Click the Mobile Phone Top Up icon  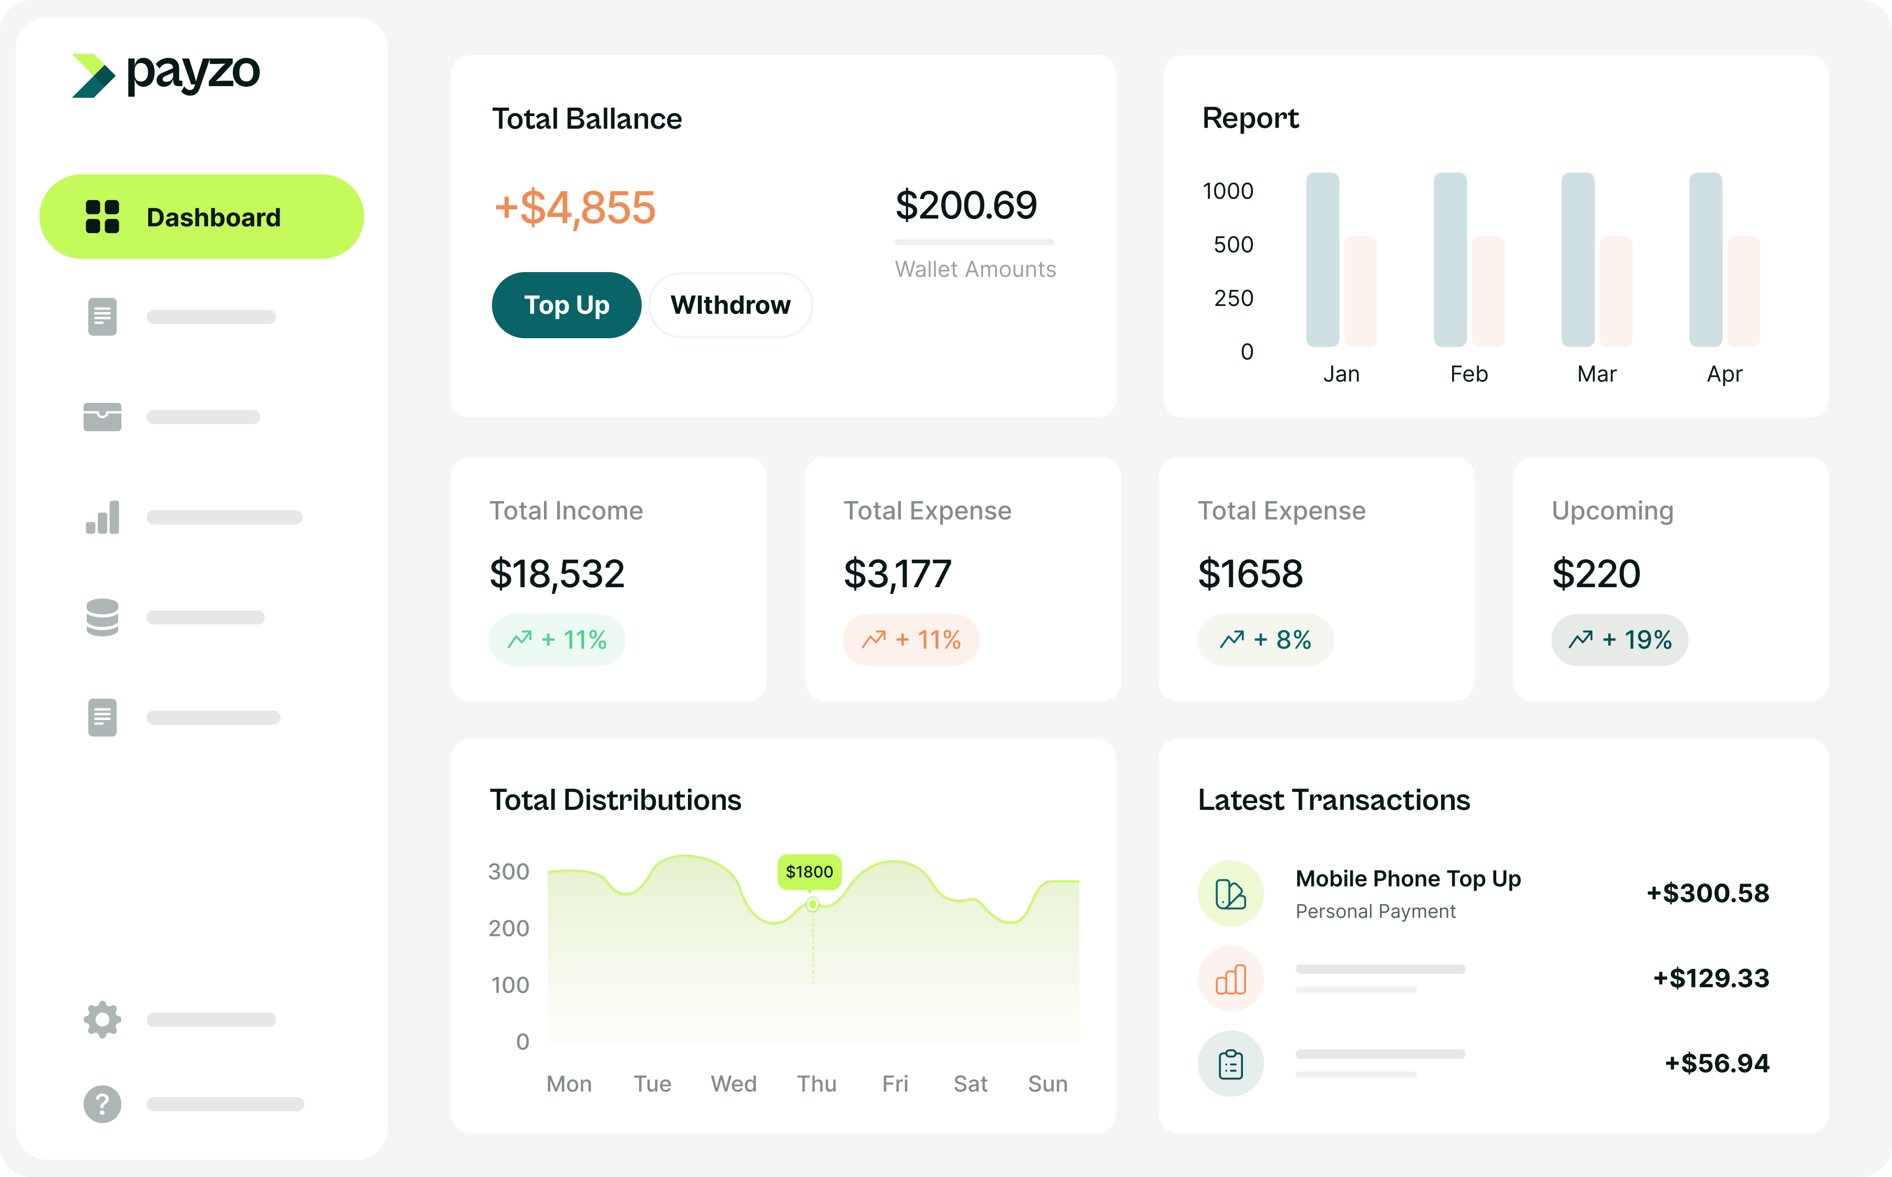(1230, 894)
